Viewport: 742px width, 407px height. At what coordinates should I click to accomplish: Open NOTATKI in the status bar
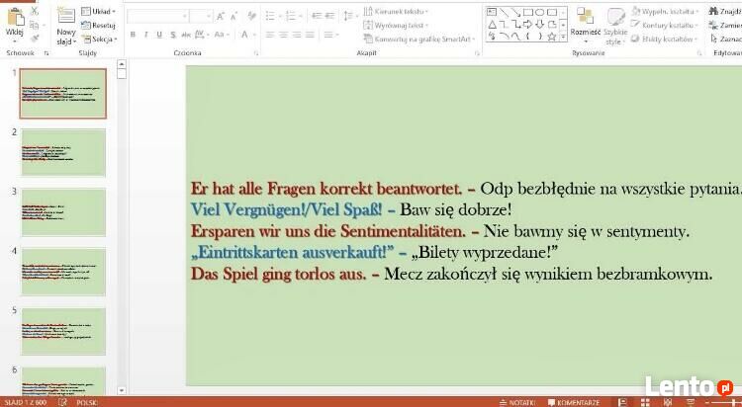pyautogui.click(x=516, y=402)
